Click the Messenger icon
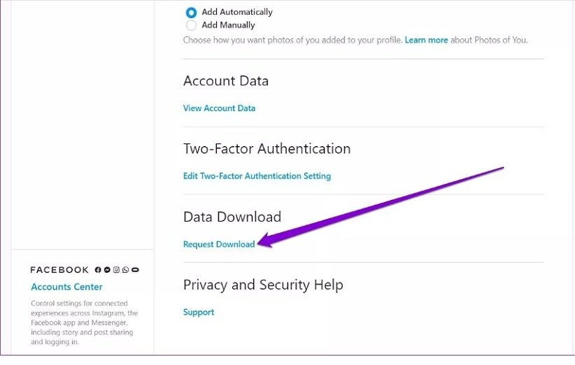Screen dimensions: 575x365 pos(107,270)
